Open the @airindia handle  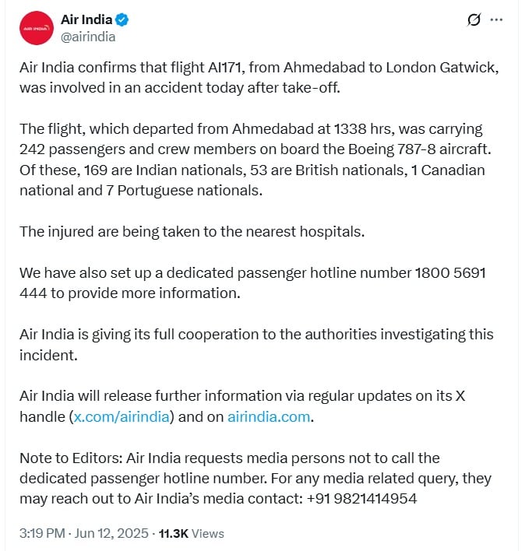click(x=88, y=37)
